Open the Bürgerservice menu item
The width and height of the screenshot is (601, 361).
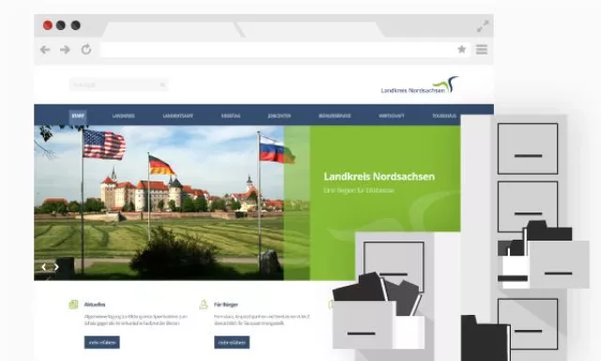334,116
